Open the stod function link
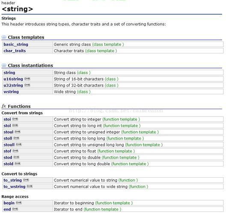This screenshot has width=226, height=214. [8, 158]
